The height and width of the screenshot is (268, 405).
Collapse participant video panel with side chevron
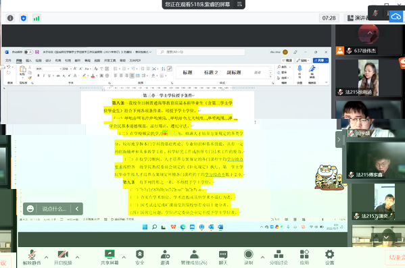coord(339,140)
